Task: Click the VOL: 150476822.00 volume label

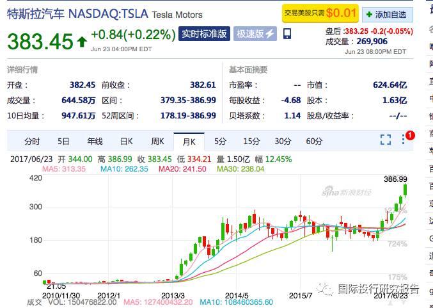Action: coord(83,302)
